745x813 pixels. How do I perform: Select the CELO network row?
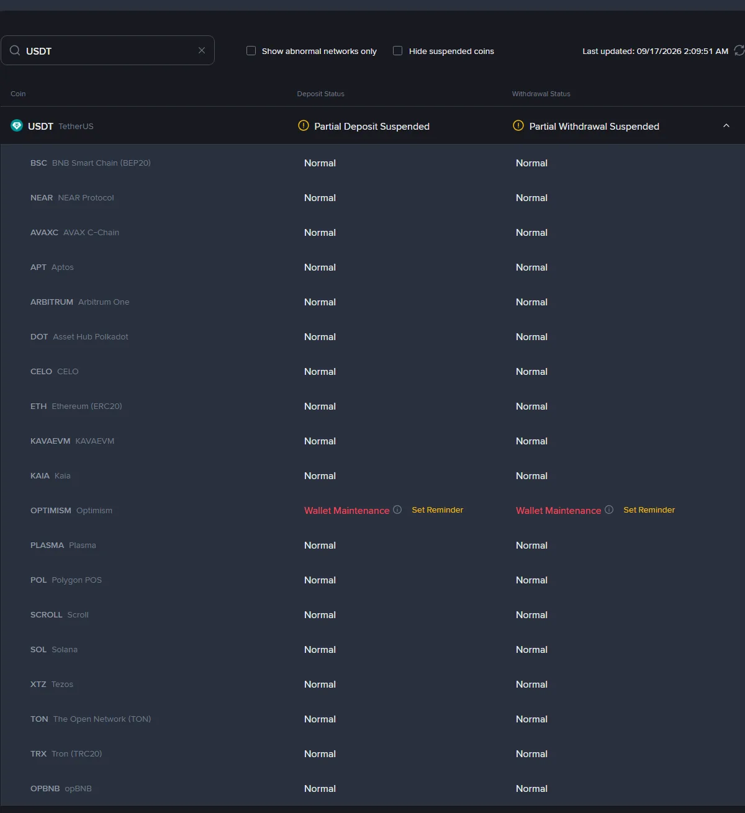[372, 371]
